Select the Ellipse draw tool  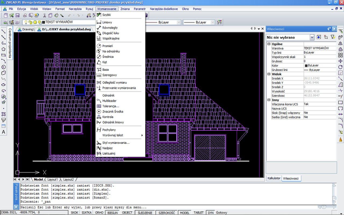tap(3, 85)
